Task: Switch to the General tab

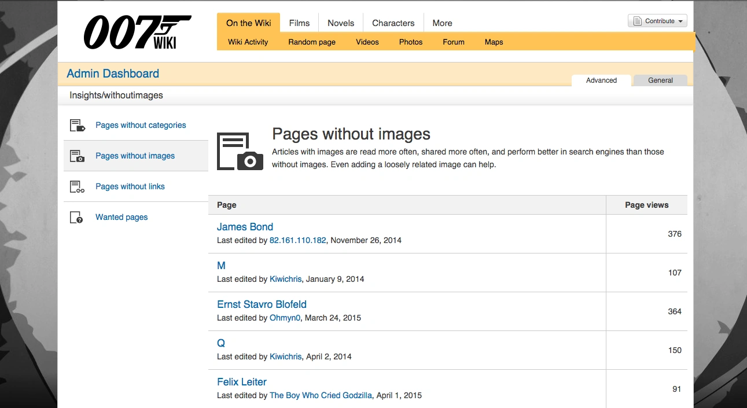Action: tap(660, 80)
